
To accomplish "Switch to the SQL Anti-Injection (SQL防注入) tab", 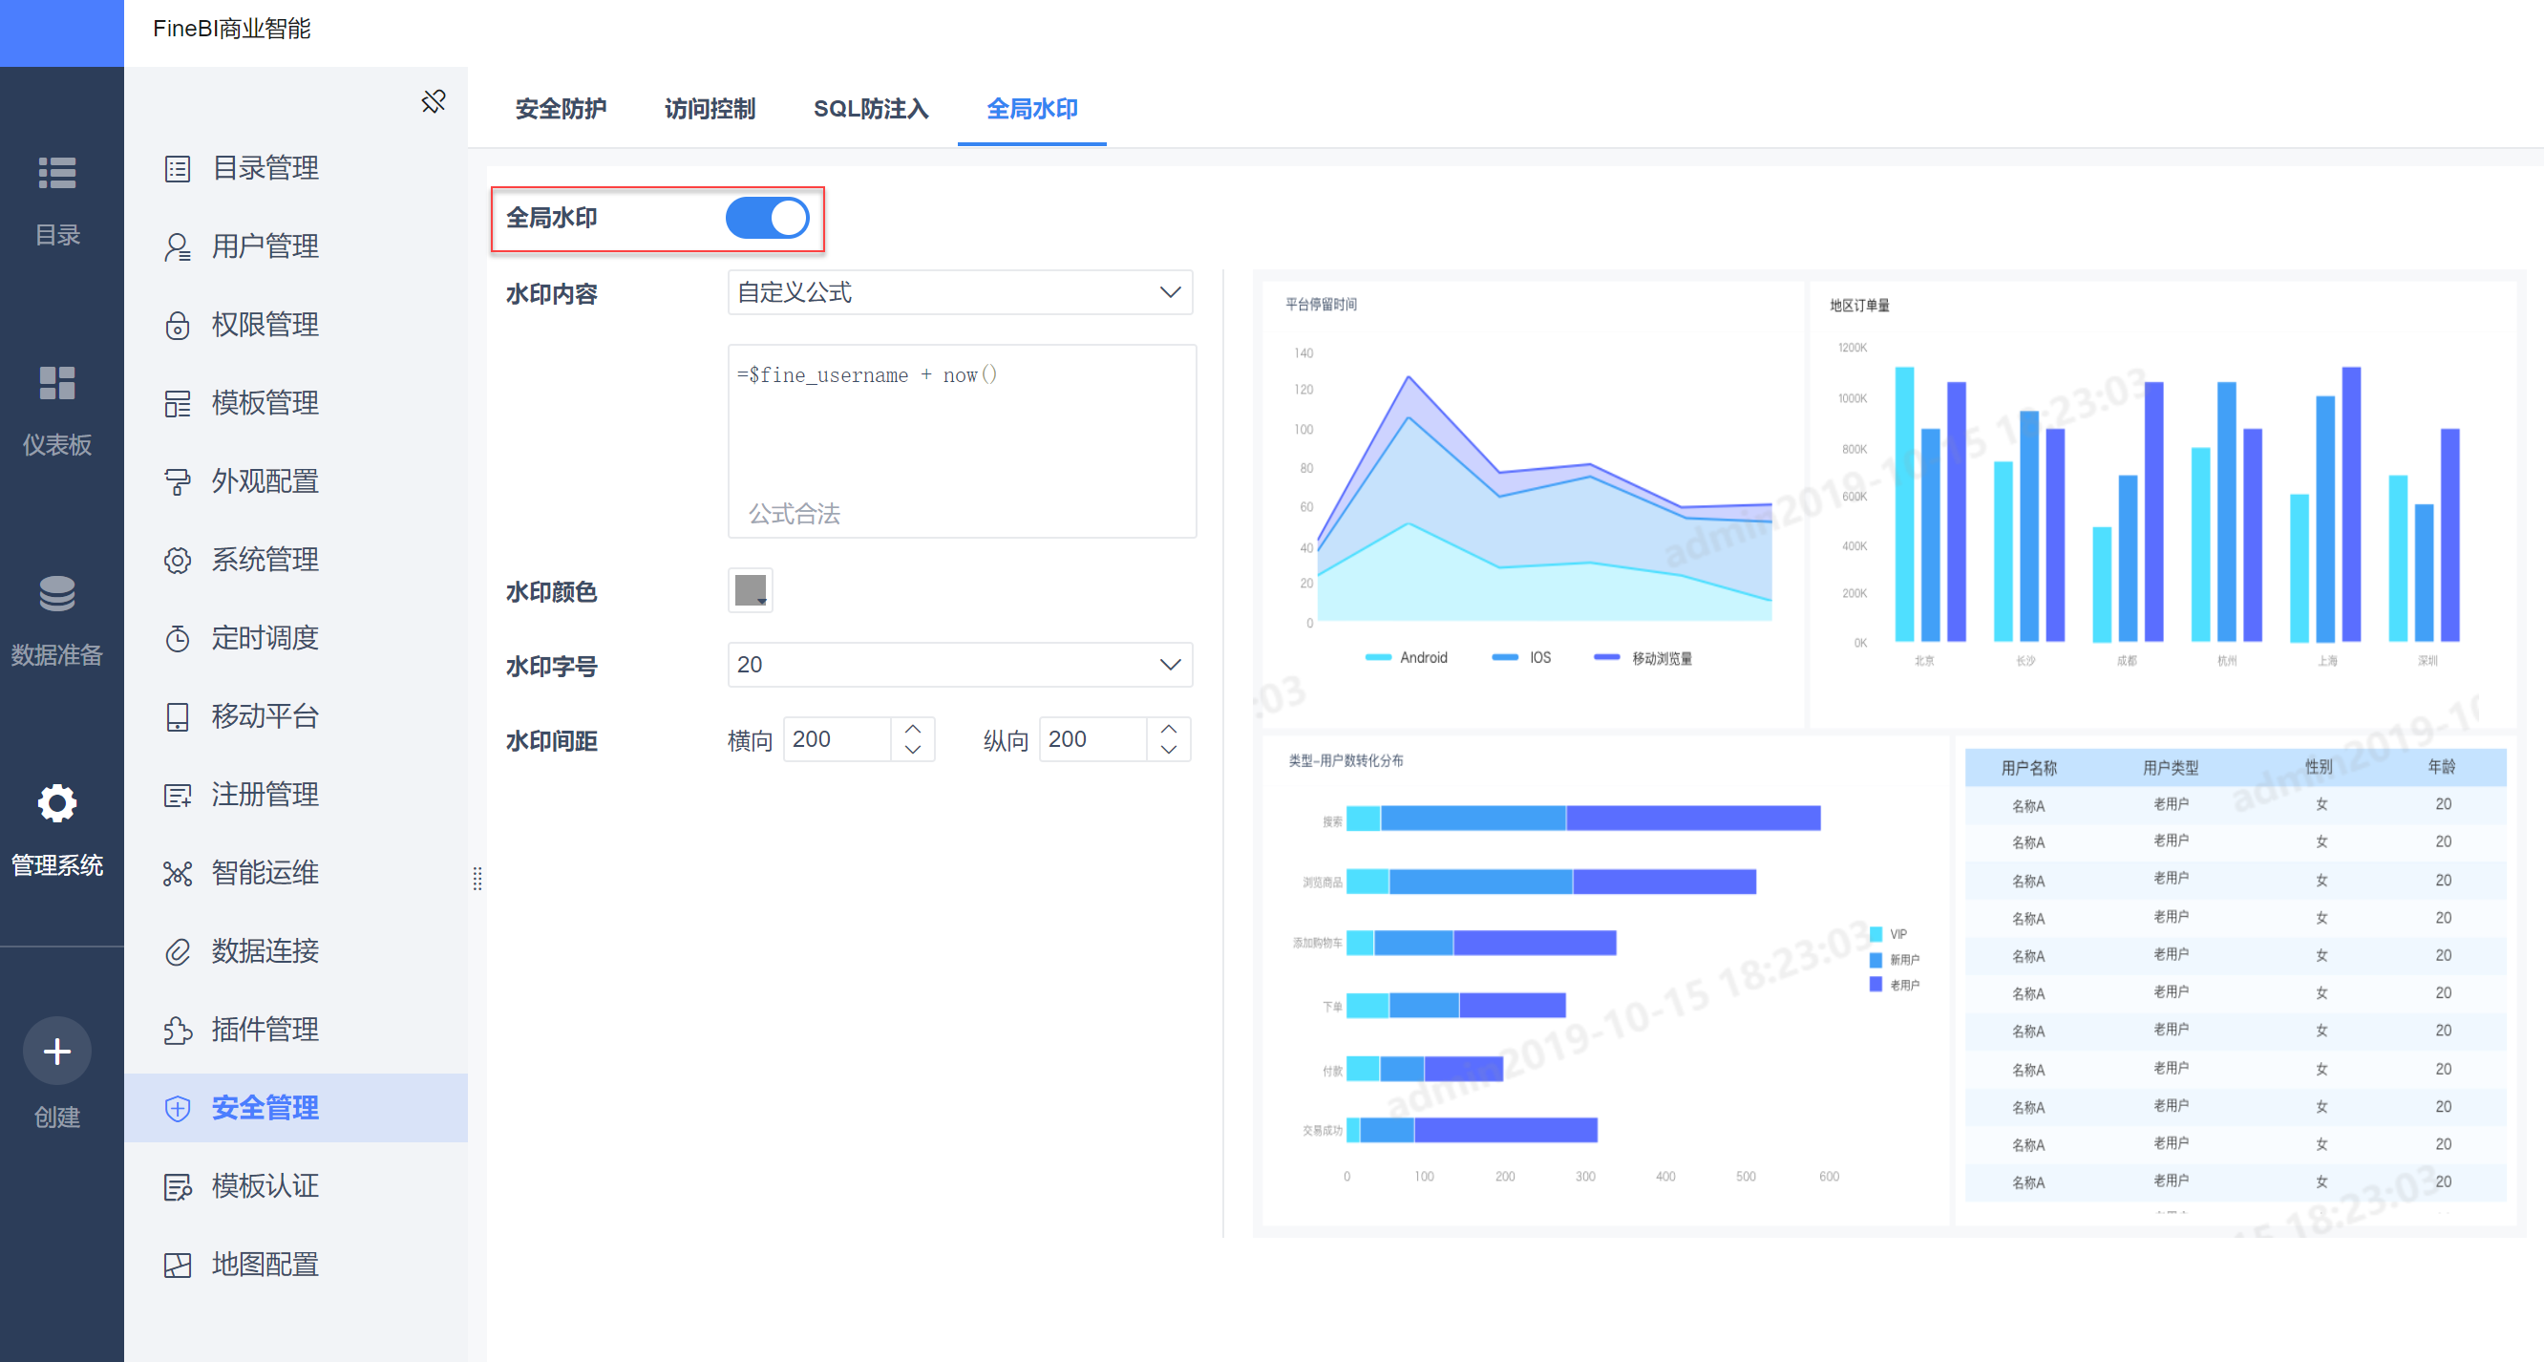I will tap(870, 109).
